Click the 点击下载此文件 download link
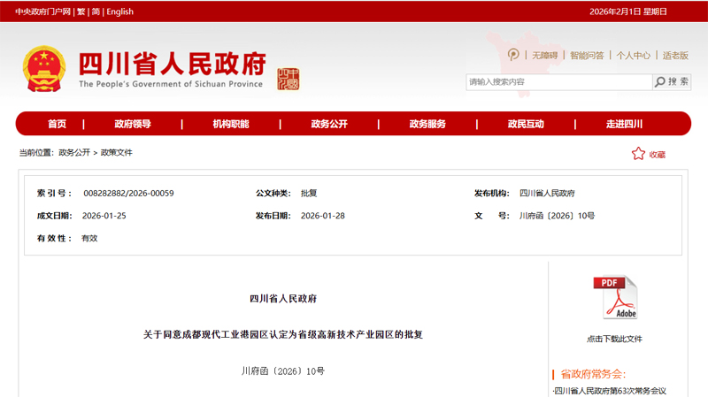This screenshot has width=708, height=397. coord(614,339)
